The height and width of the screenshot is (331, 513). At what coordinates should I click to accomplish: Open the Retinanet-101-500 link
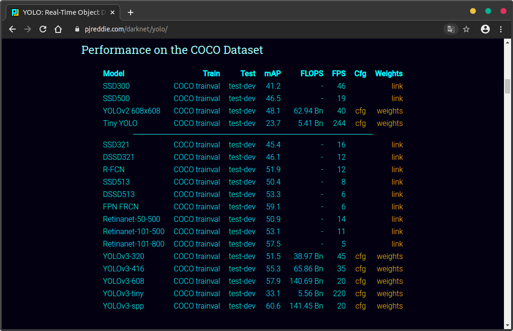(x=397, y=232)
